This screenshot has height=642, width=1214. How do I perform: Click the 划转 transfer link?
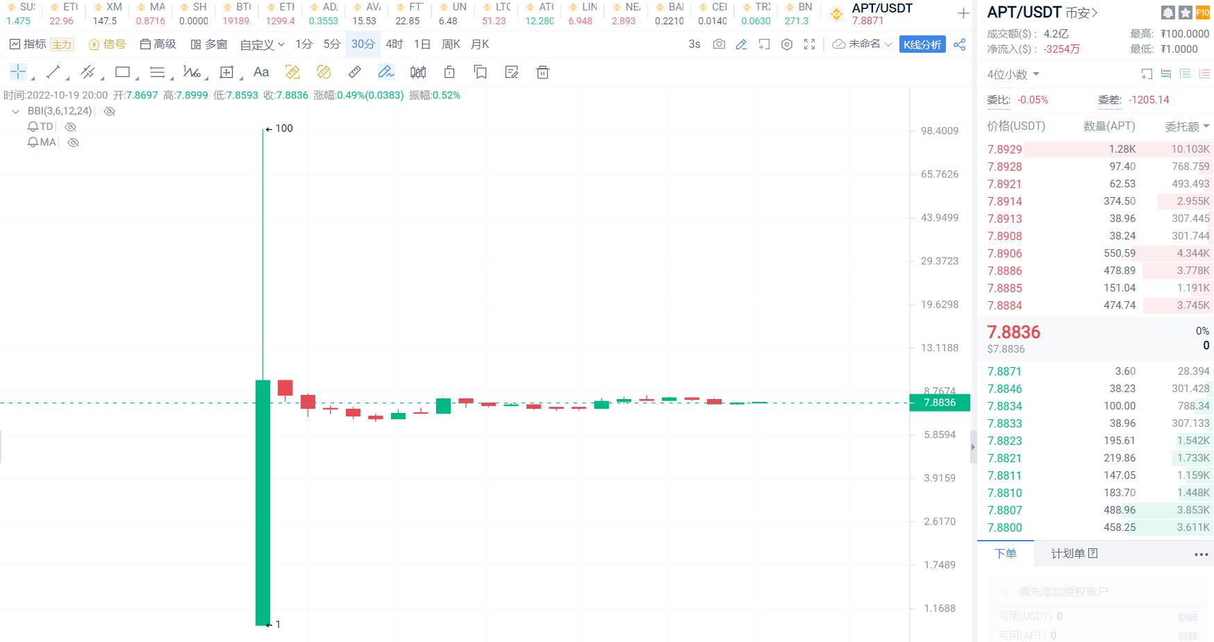(1188, 617)
